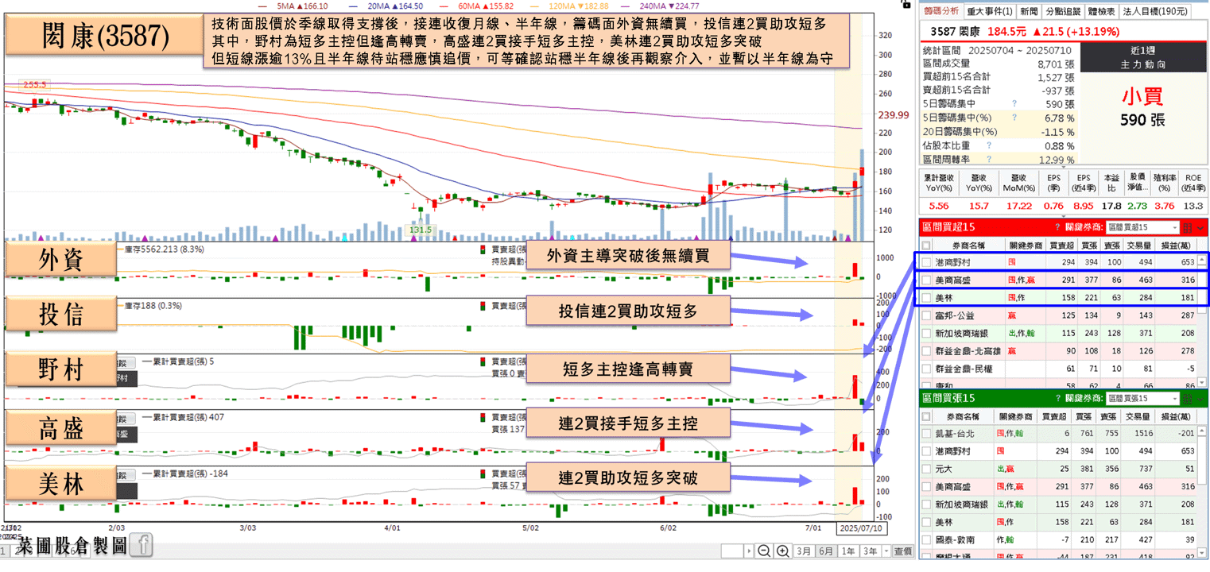
Task: Open the 重大事件(1) tab
Action: (990, 12)
